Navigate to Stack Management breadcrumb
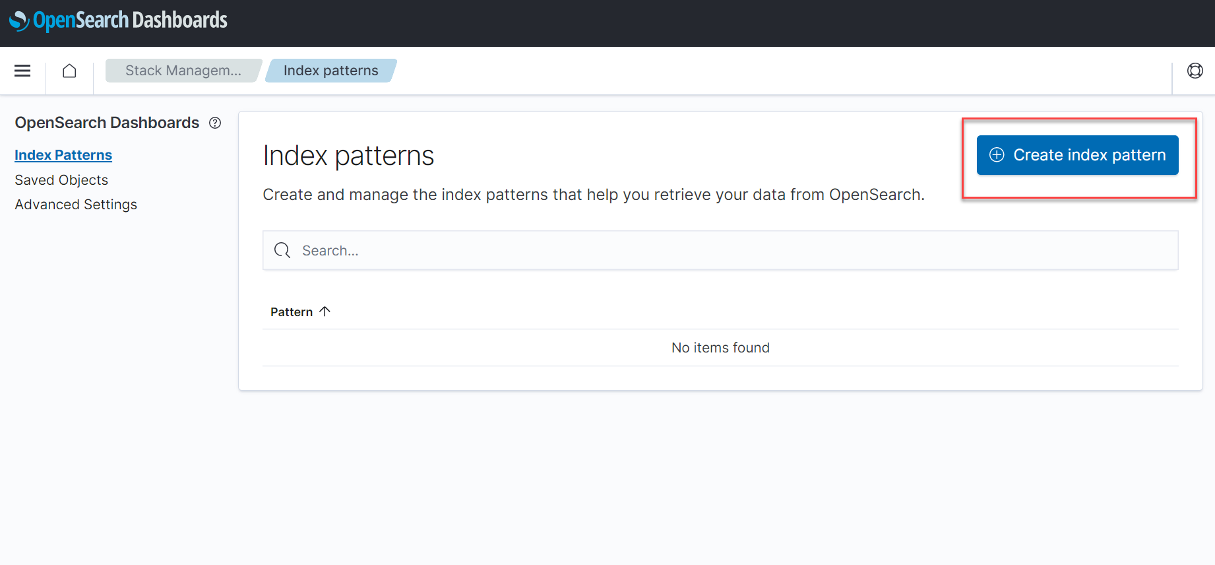The image size is (1215, 565). click(x=183, y=71)
